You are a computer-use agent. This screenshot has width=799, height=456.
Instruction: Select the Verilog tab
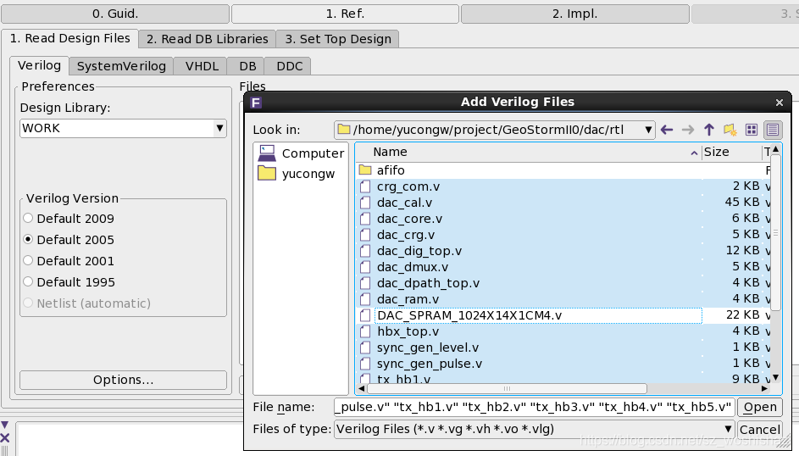pos(39,65)
